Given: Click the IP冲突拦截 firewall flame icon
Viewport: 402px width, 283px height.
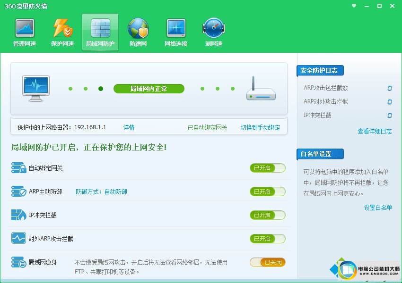Looking at the screenshot, I should pos(19,215).
